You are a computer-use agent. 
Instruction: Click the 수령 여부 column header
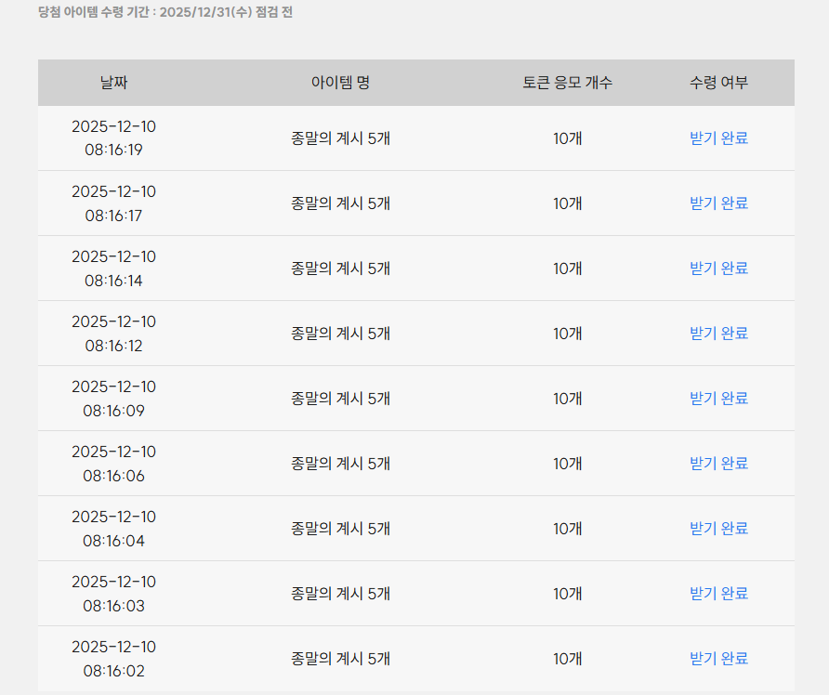coord(718,83)
